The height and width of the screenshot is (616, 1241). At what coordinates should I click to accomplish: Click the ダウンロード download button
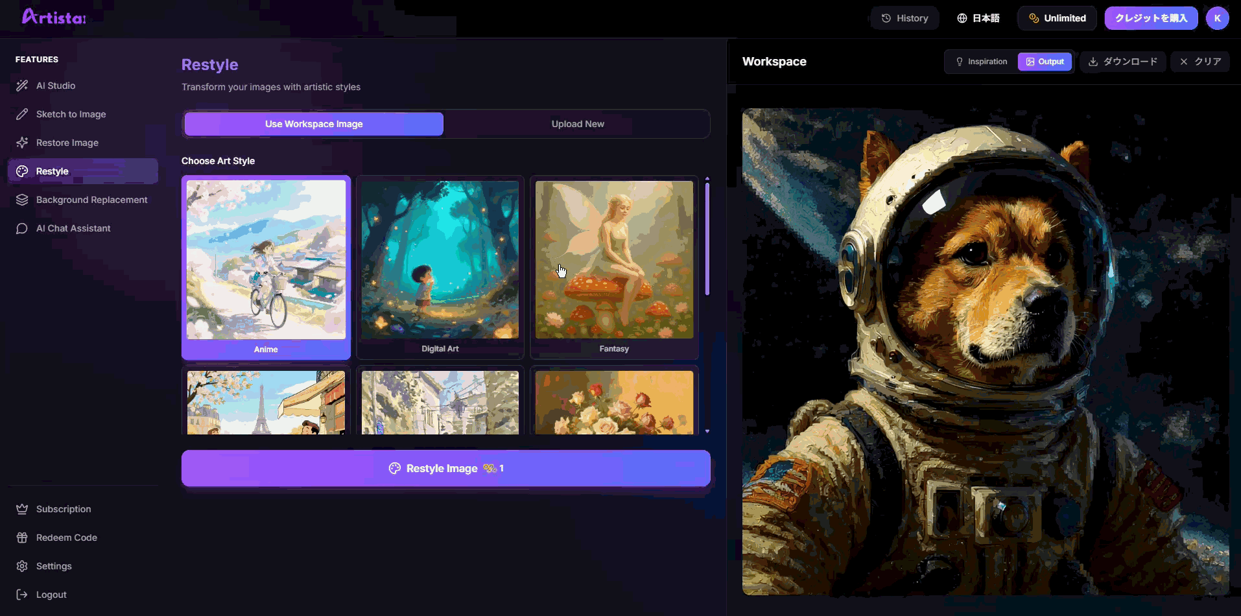point(1122,62)
